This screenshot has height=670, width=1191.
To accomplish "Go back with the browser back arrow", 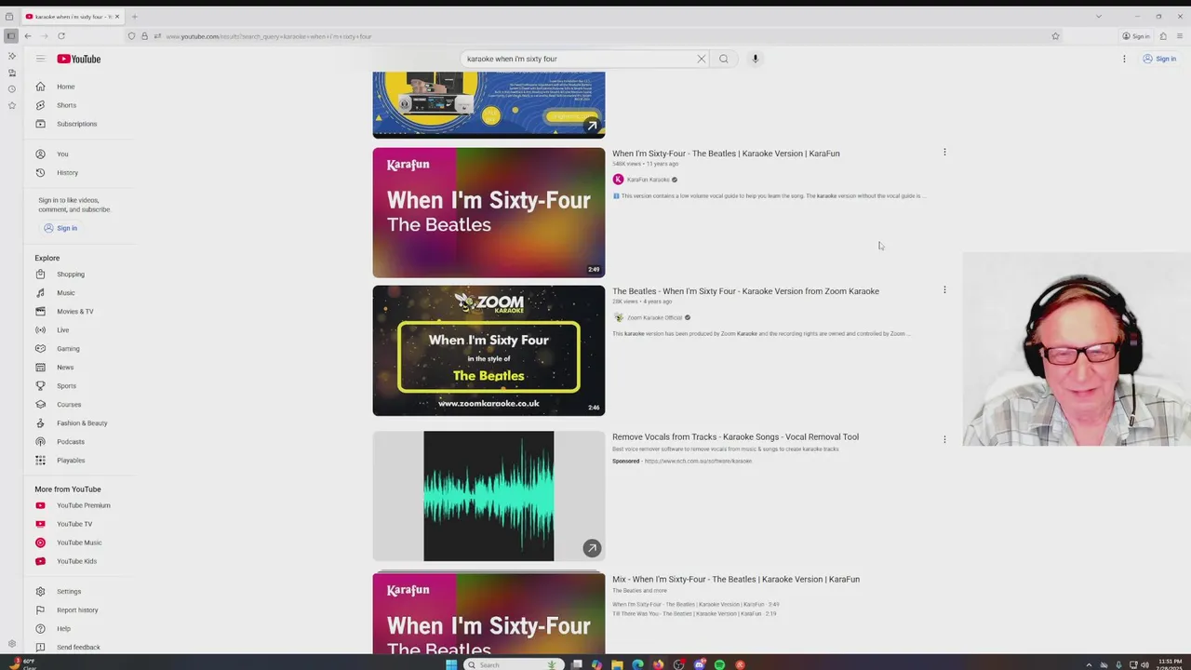I will 28,36.
